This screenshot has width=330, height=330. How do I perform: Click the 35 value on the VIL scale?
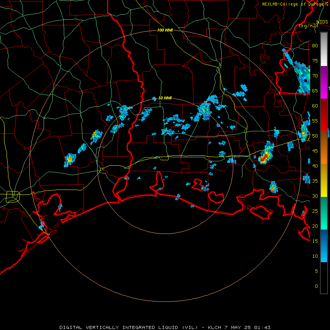(x=315, y=181)
